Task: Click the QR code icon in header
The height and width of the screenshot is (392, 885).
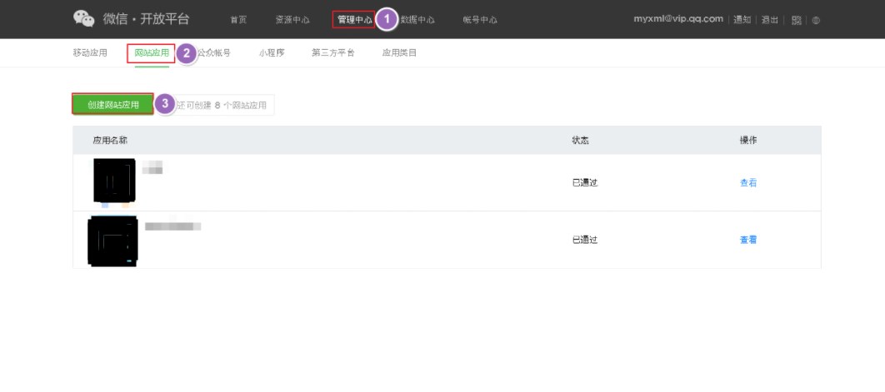Action: 797,20
